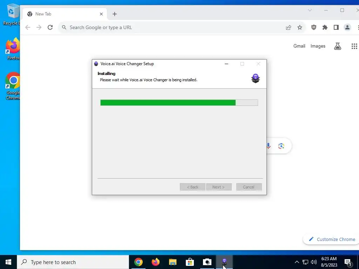Open the Google Chrome desktop shortcut
This screenshot has height=269, width=359.
pos(13,86)
